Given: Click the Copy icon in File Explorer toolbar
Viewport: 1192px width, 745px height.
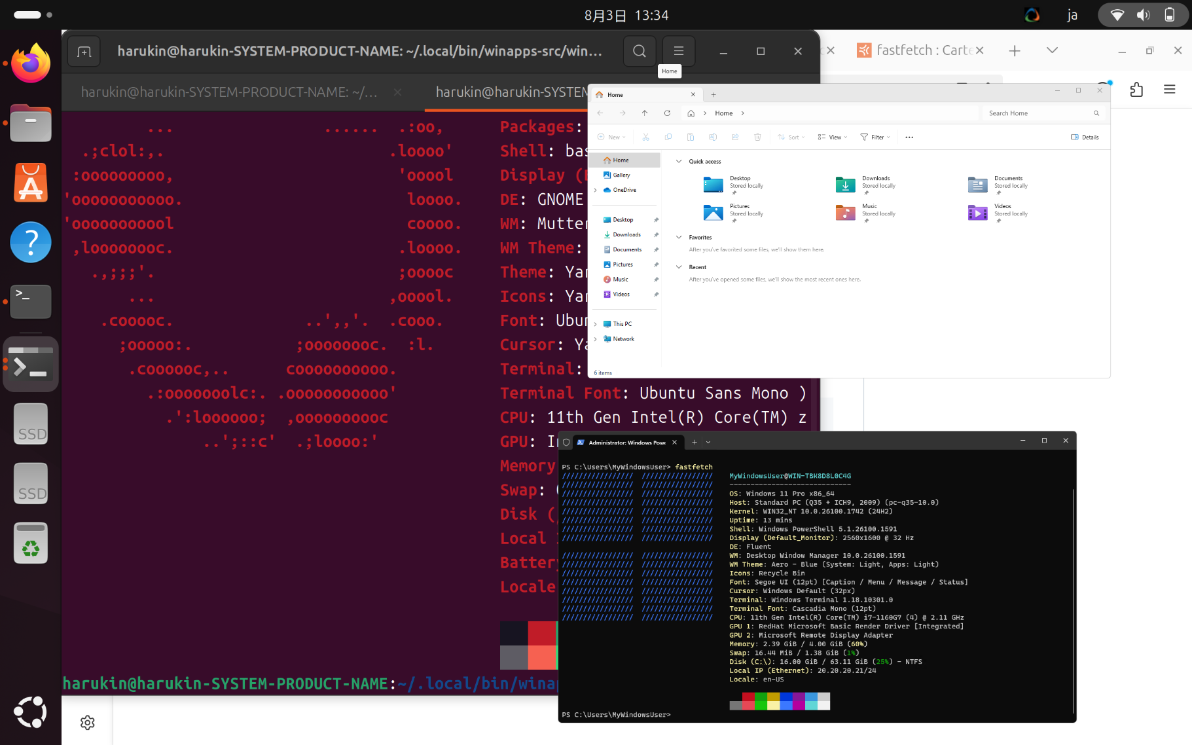Looking at the screenshot, I should [668, 137].
